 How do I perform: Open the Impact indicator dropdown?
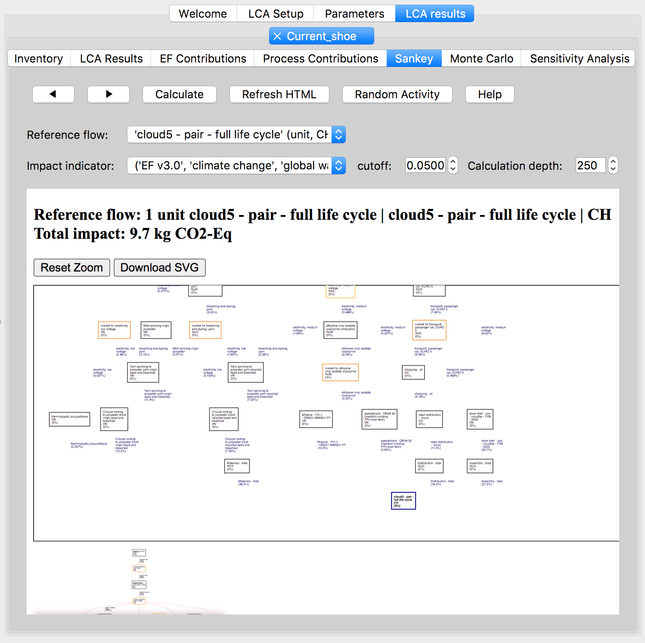pyautogui.click(x=338, y=165)
